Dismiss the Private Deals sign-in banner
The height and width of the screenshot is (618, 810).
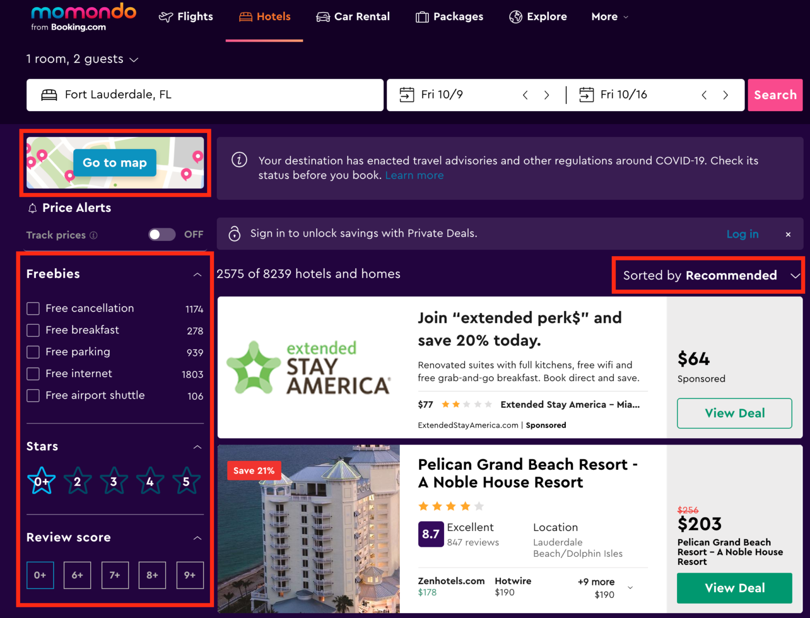[x=788, y=234]
